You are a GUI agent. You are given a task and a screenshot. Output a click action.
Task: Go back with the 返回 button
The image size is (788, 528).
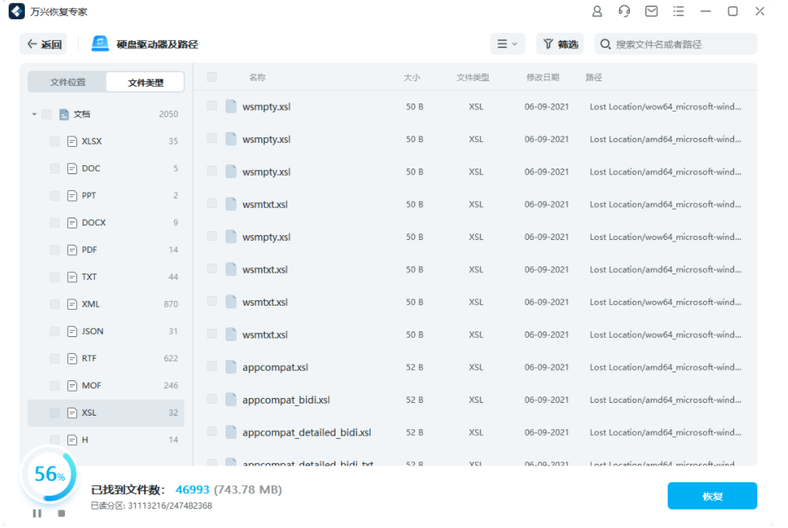(x=44, y=43)
